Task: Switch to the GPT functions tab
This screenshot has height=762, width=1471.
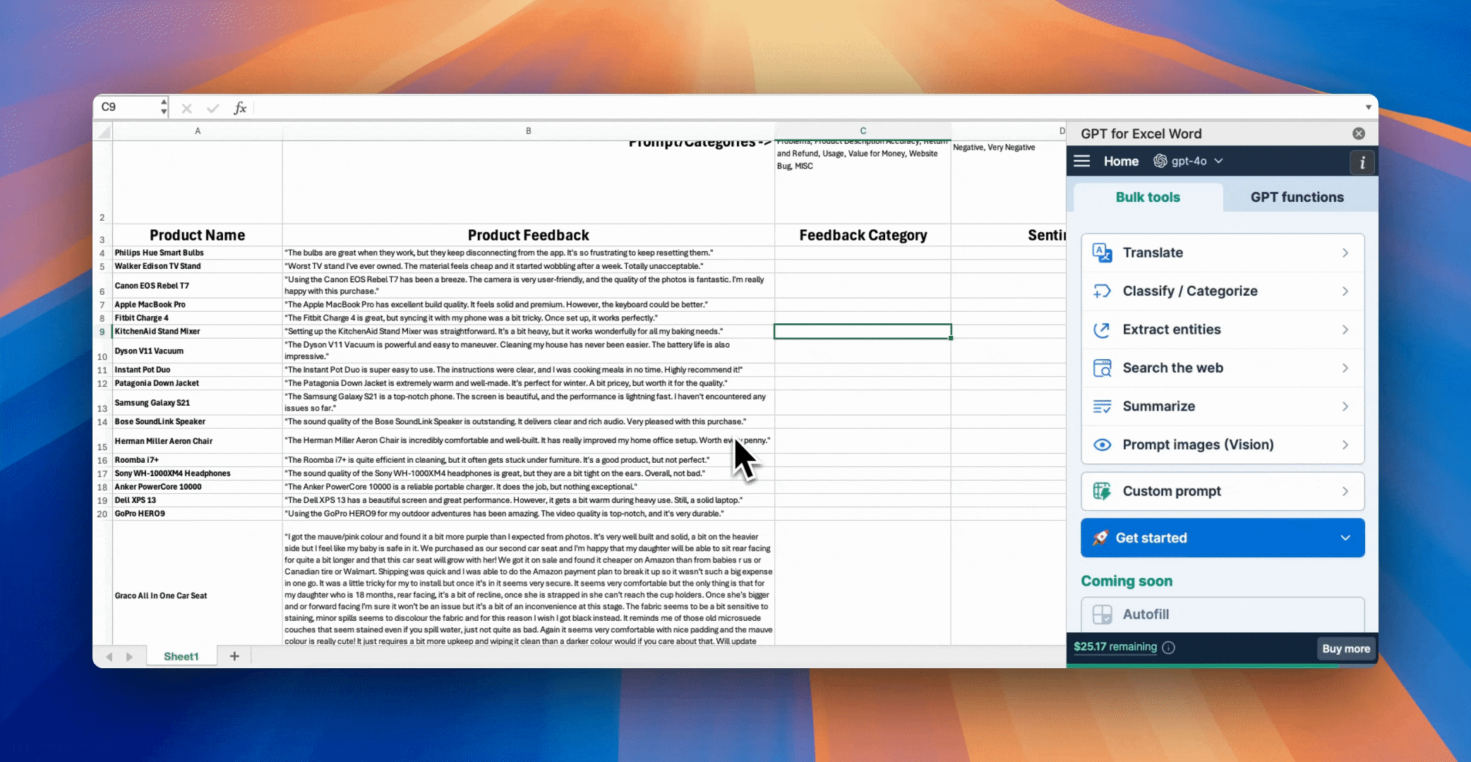Action: [1297, 198]
